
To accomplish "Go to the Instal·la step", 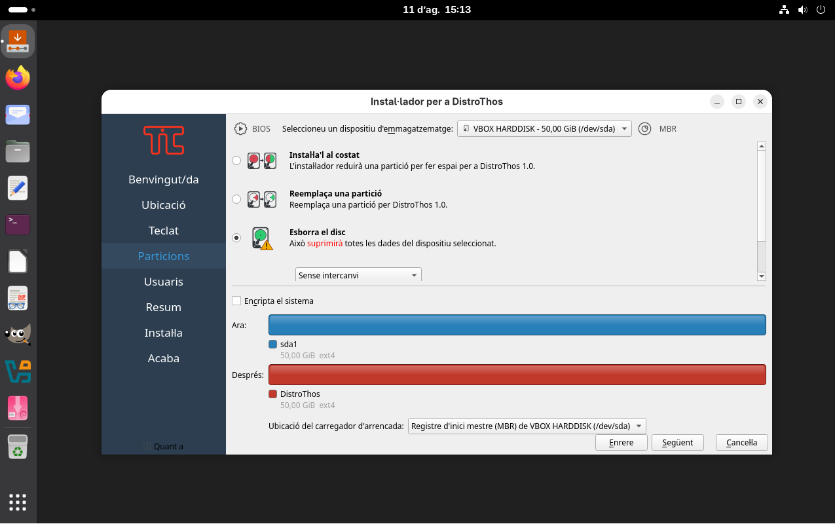I will click(x=164, y=333).
